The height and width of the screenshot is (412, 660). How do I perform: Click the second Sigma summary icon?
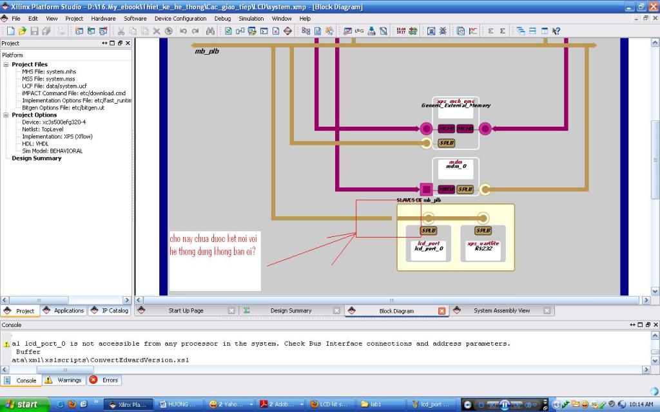[x=503, y=31]
